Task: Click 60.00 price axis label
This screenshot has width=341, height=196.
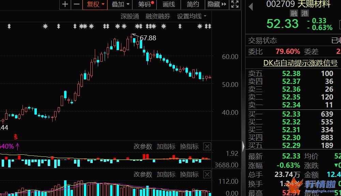Action: coord(230,57)
